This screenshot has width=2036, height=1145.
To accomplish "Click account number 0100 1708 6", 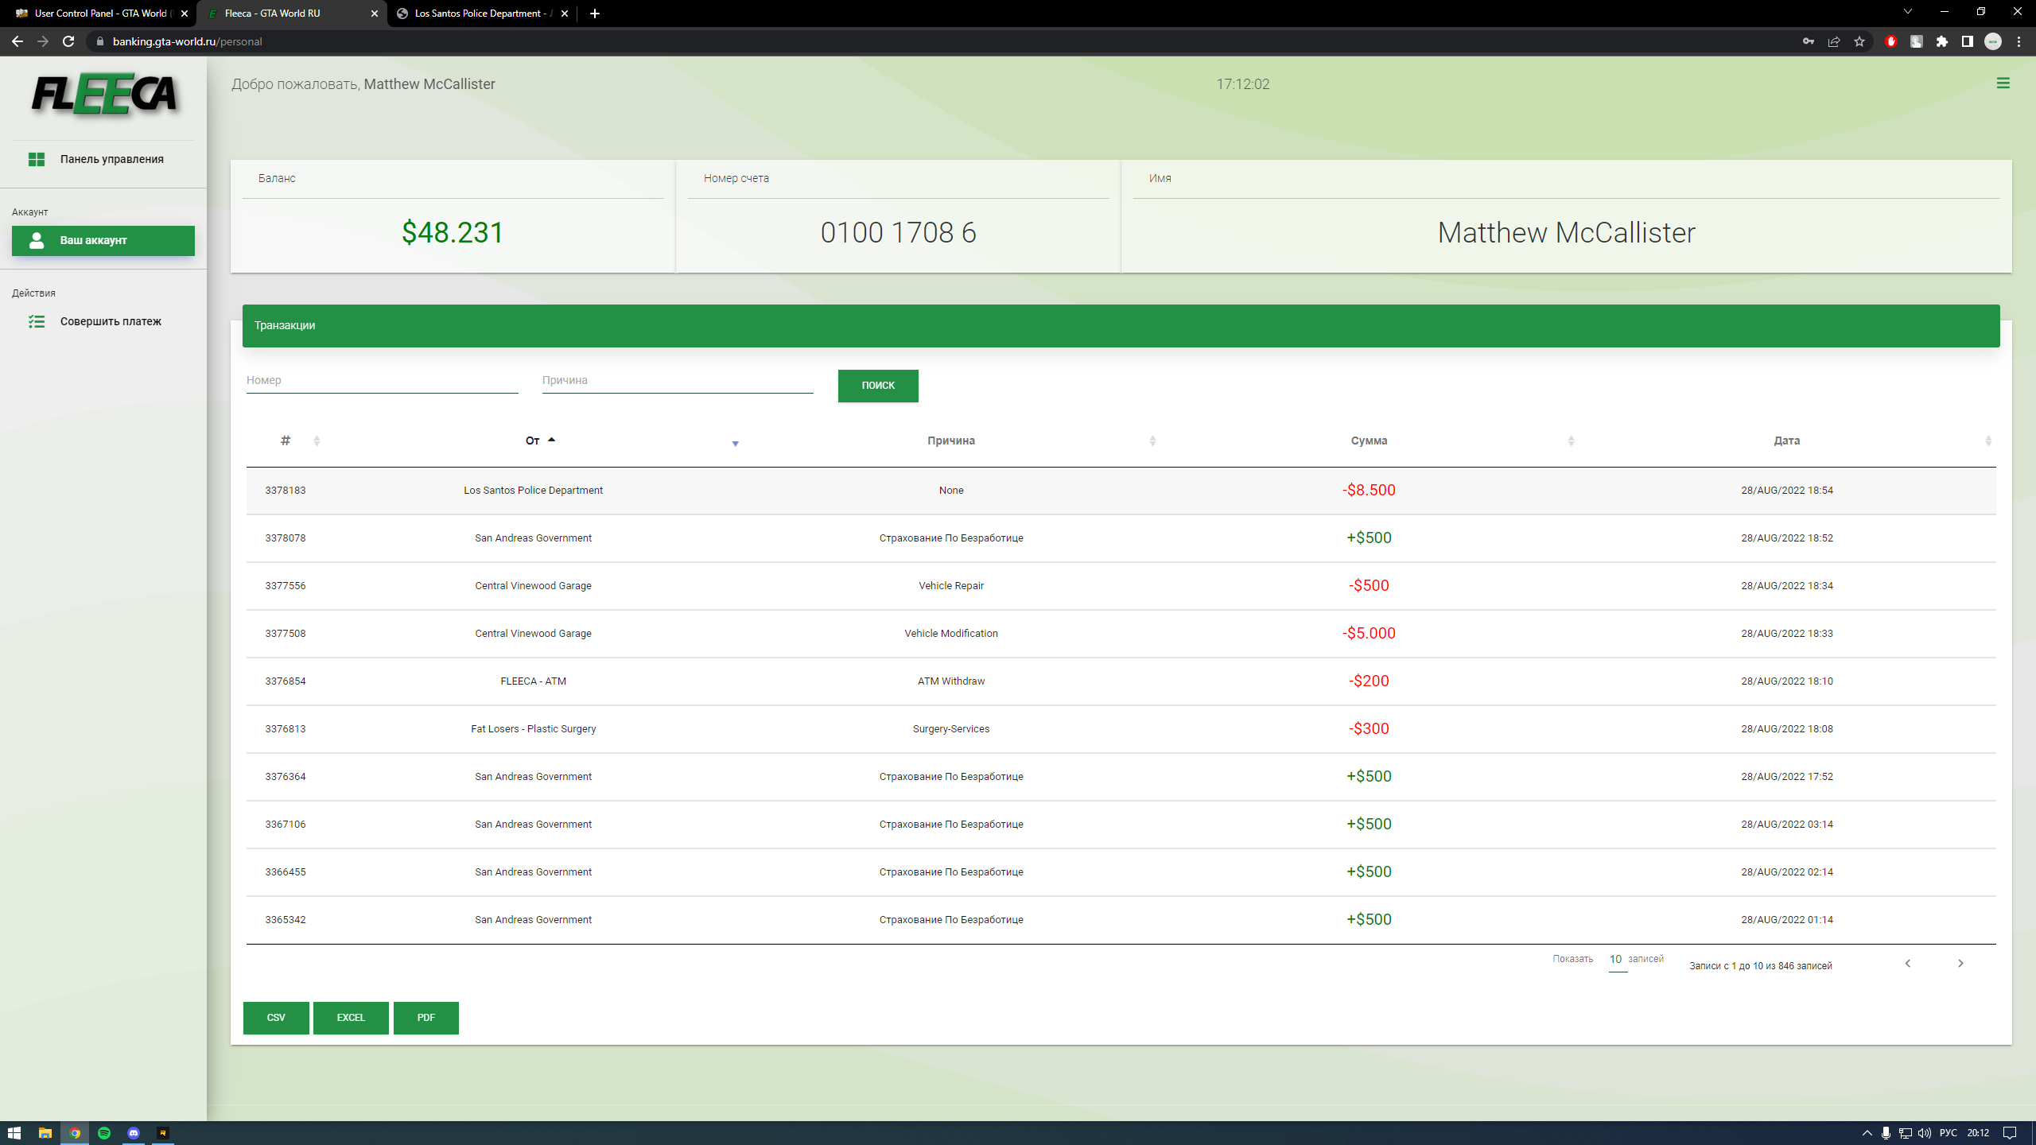I will coord(898,232).
